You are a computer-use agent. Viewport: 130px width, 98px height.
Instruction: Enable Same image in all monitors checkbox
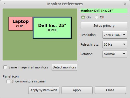(5, 67)
